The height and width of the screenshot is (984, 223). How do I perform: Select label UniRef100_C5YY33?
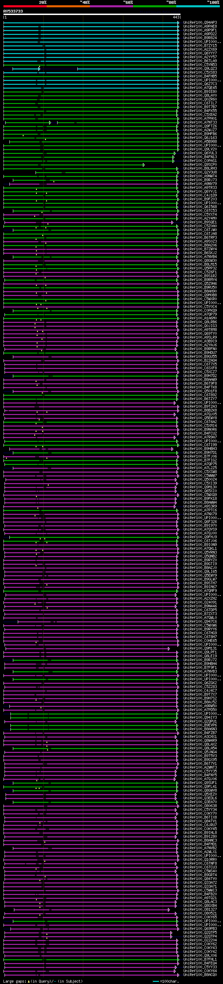pos(200,967)
